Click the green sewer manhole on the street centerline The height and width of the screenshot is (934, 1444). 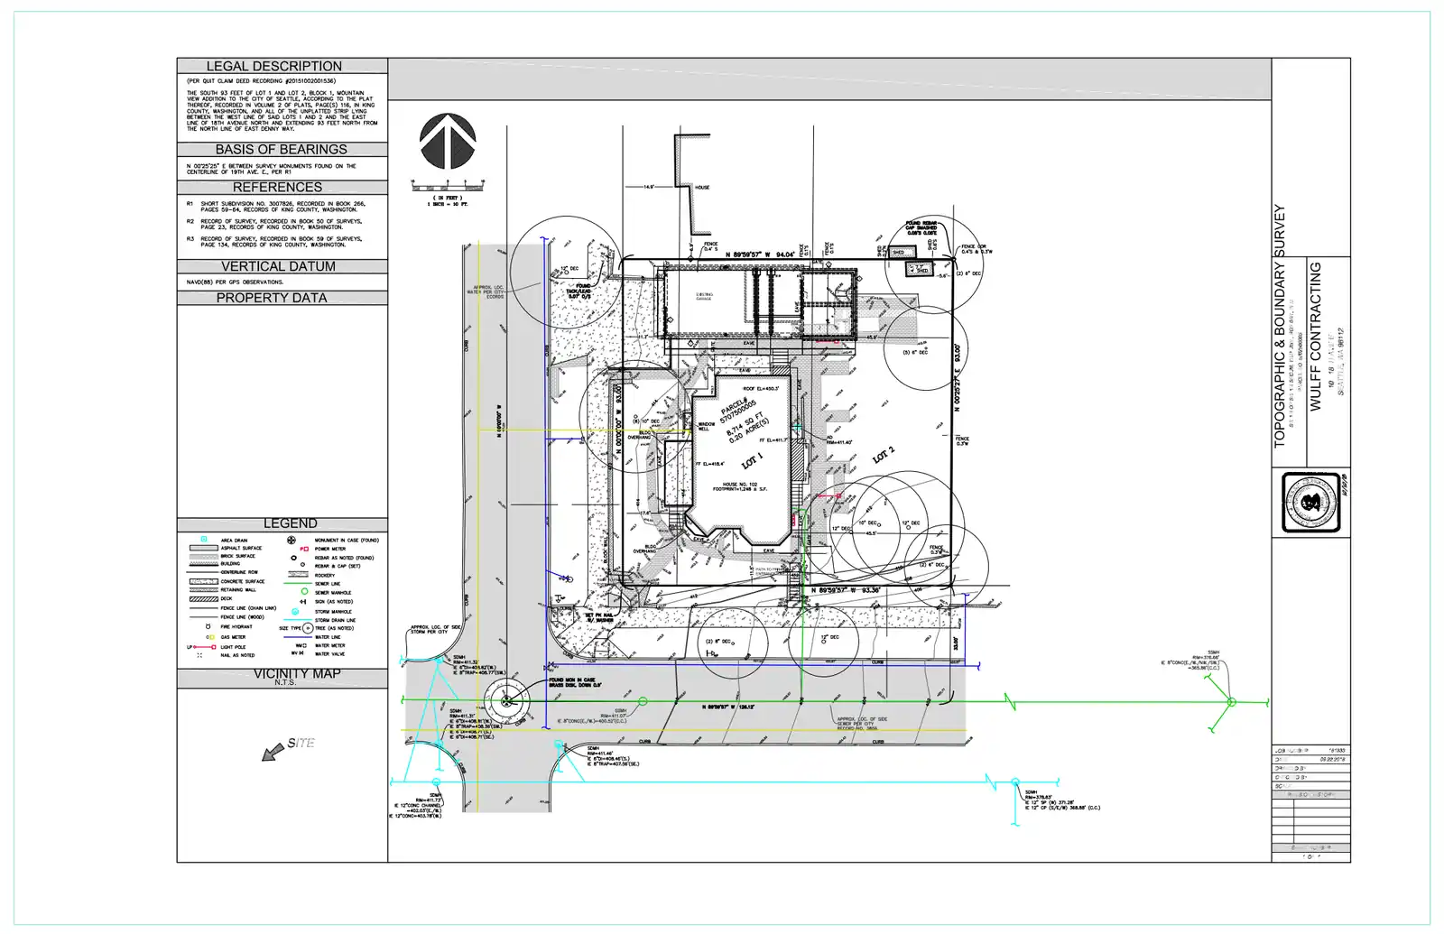(643, 701)
